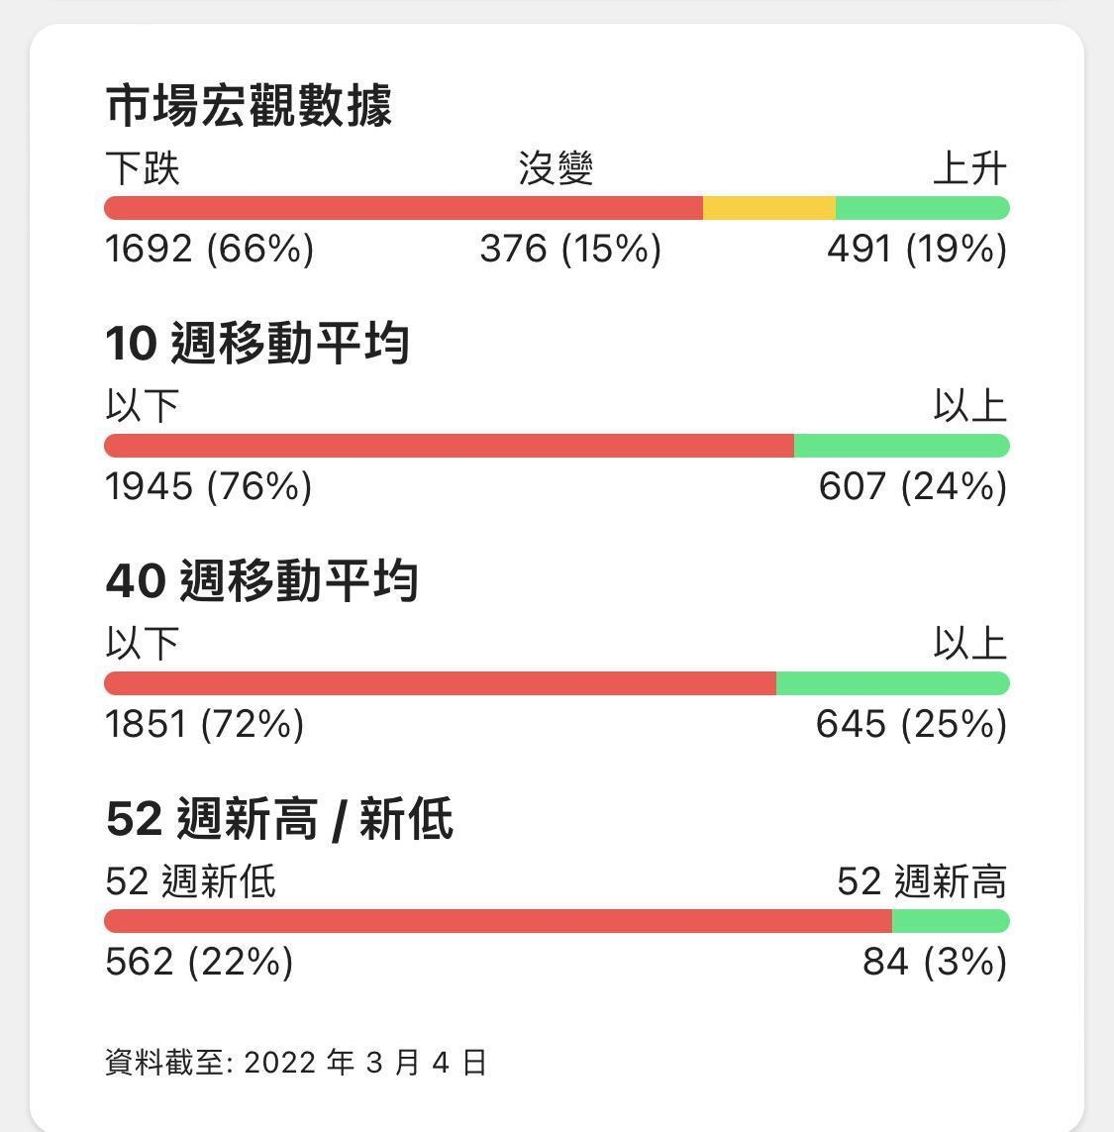The width and height of the screenshot is (1114, 1132).
Task: Click the 1692 (66%) value
Action: tap(209, 248)
